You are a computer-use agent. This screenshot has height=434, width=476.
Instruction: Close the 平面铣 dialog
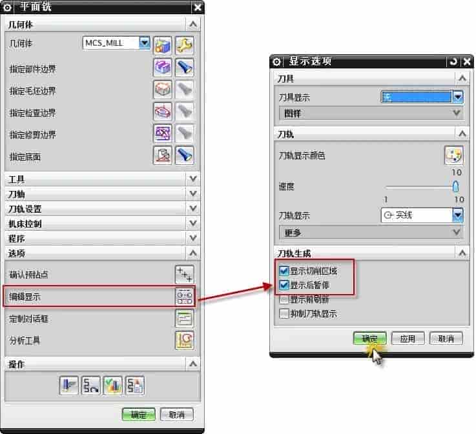click(x=198, y=7)
